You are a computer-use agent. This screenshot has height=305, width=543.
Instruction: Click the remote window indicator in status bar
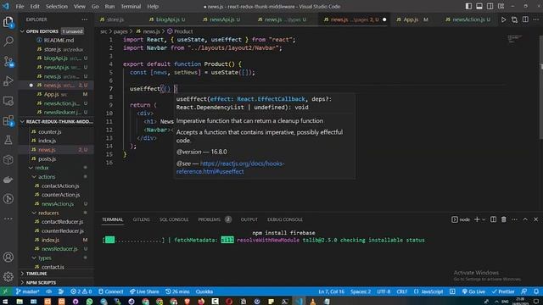[5, 291]
